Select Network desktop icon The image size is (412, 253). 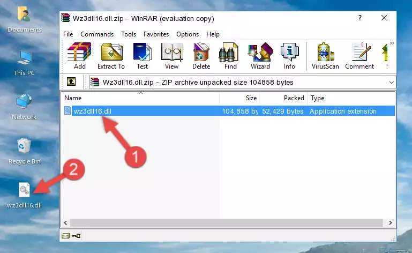[x=24, y=107]
